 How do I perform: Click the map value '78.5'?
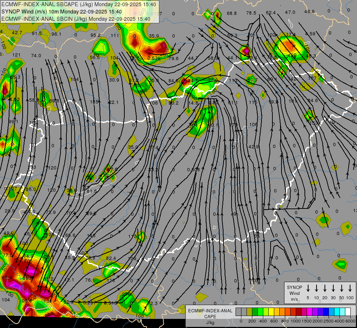pos(251,13)
